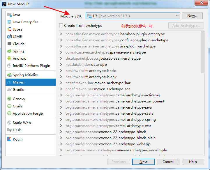210x170 pixels.
Task: Select the Groovy G icon
Action: pos(9,99)
